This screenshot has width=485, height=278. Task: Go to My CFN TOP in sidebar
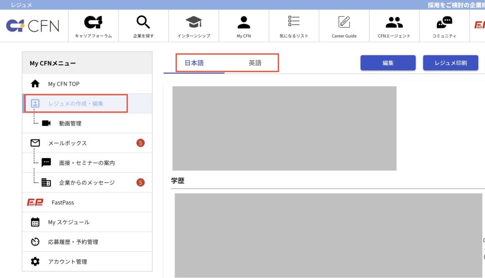pos(64,84)
